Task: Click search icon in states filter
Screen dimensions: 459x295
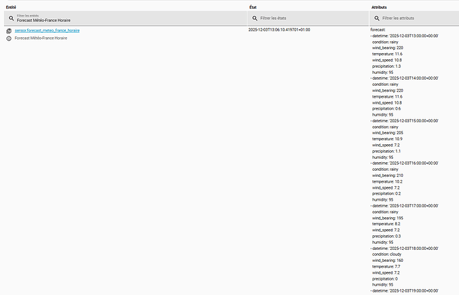Action: [255, 18]
